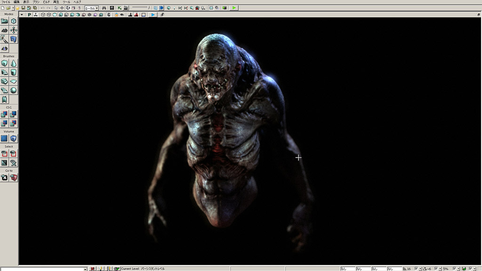
Task: Open scale snap dropdown next to 5%
Action: coord(458,269)
